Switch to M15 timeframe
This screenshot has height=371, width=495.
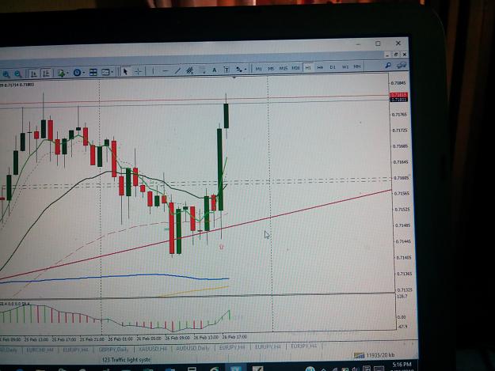tap(283, 68)
